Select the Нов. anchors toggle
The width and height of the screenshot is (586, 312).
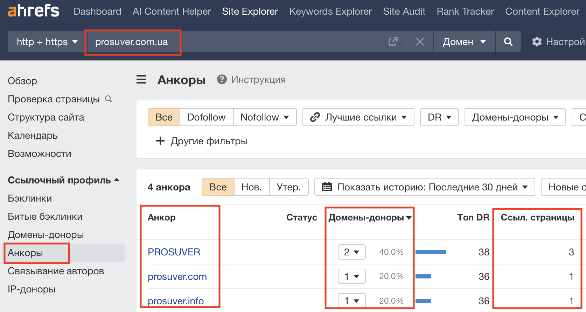252,187
